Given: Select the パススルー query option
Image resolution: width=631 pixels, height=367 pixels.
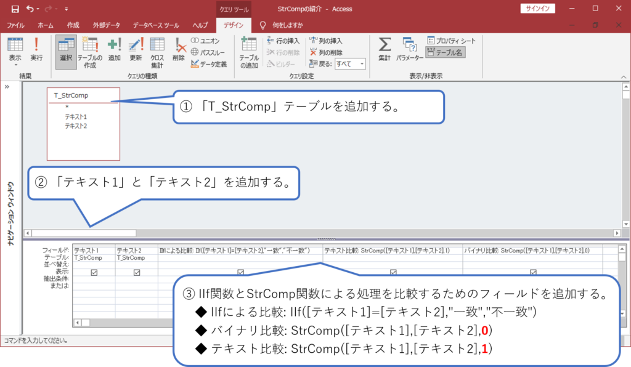Looking at the screenshot, I should tap(208, 52).
